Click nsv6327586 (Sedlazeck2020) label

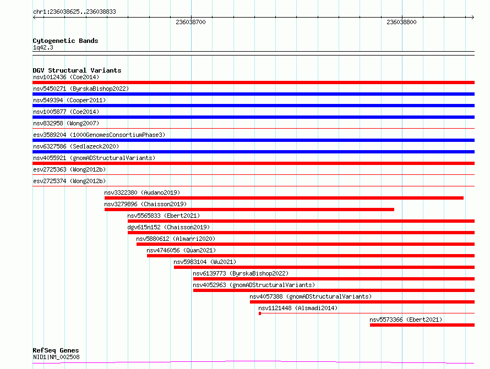click(76, 146)
